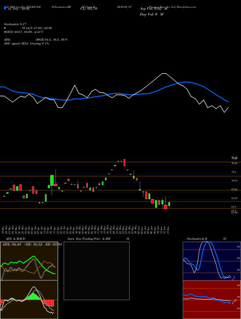The width and height of the screenshot is (241, 319).
Task: Click the blue stochastic line peak
Action: (209, 243)
